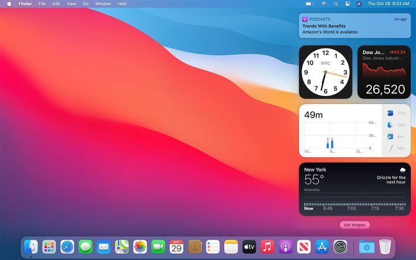416x260 pixels.
Task: Open Podcasts app in the Dock
Action: pos(286,247)
